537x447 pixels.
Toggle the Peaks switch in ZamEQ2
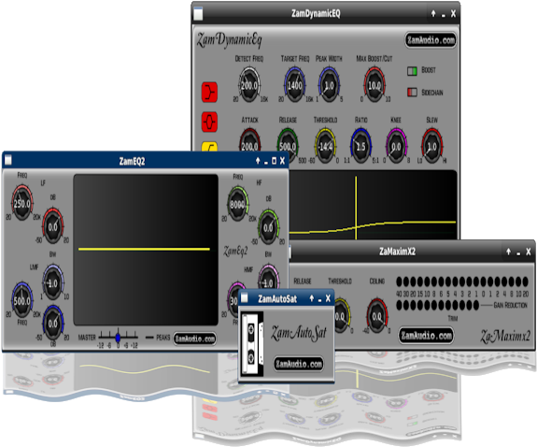[x=149, y=338]
